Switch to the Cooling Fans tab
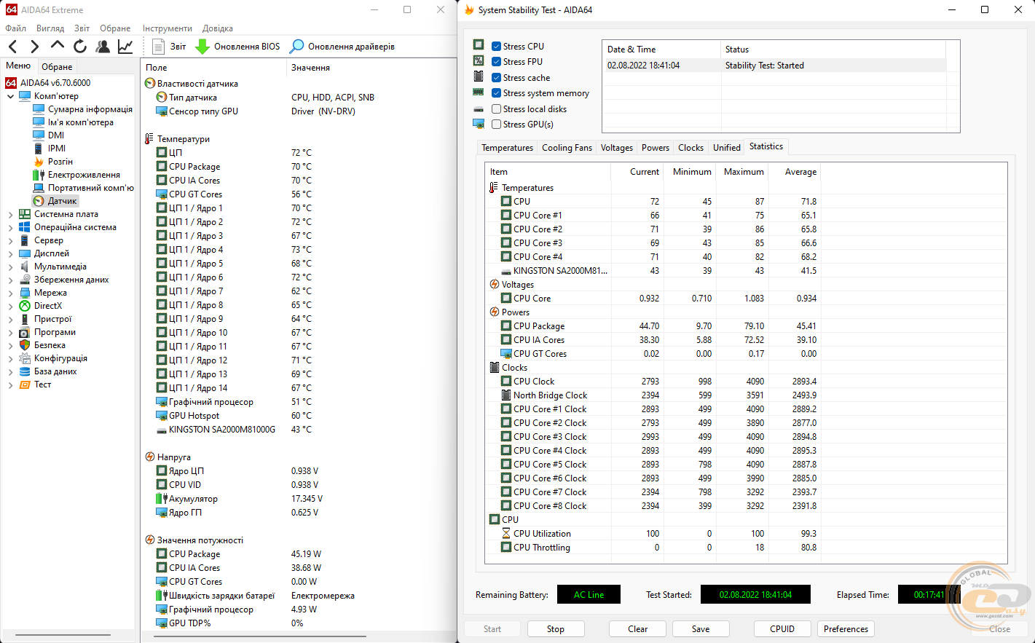 coord(567,148)
